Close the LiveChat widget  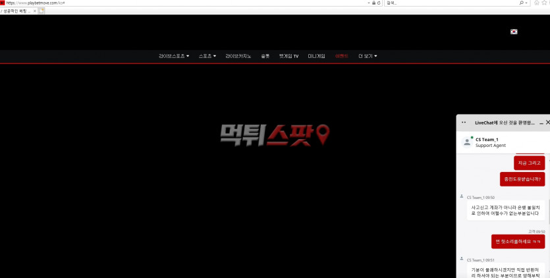tap(547, 123)
